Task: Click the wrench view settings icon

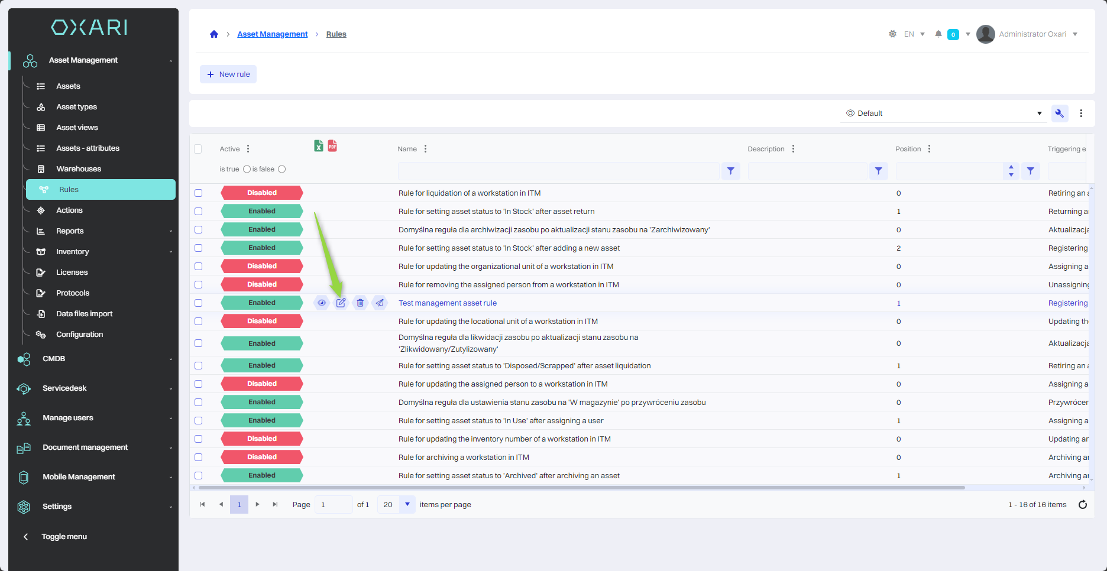Action: tap(1059, 113)
